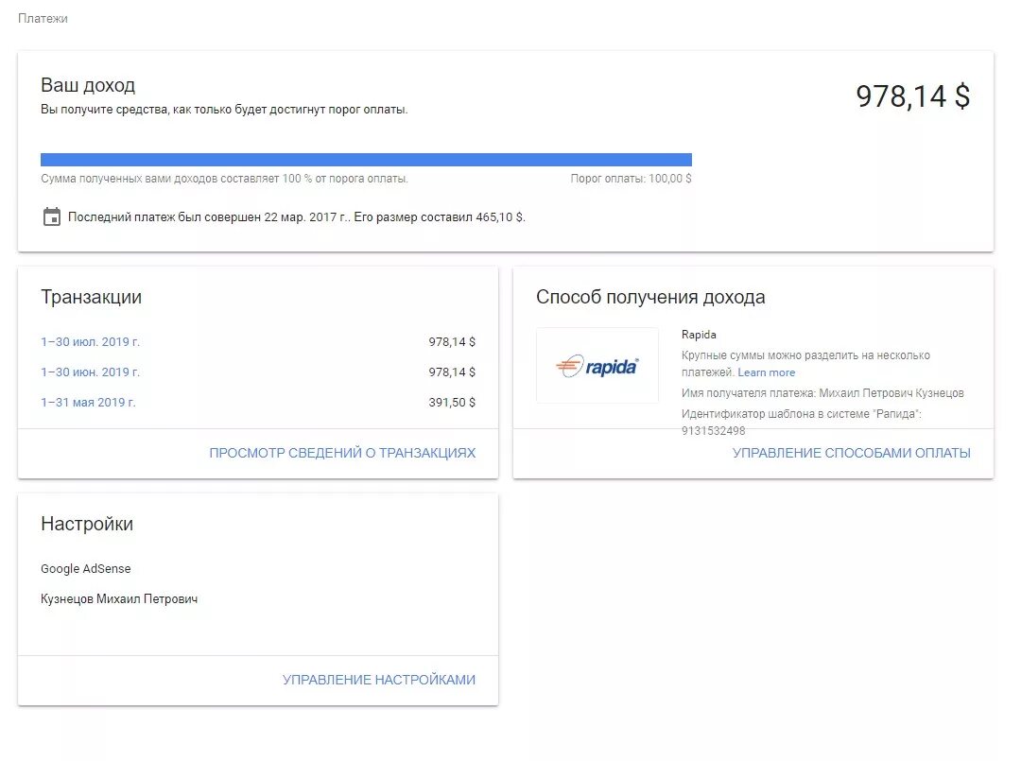
Task: Click the 978,14 $ amount in the июл. row
Action: 452,342
